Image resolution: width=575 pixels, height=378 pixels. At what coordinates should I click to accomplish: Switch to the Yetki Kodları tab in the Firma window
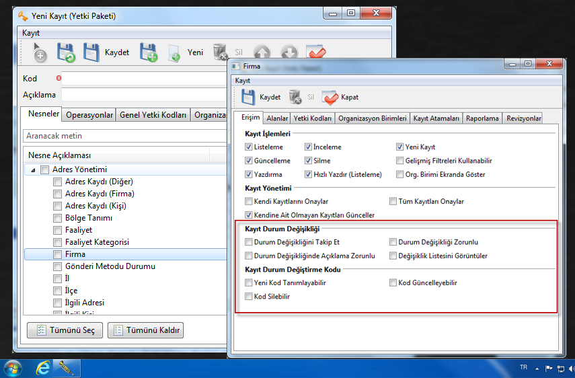[x=313, y=118]
